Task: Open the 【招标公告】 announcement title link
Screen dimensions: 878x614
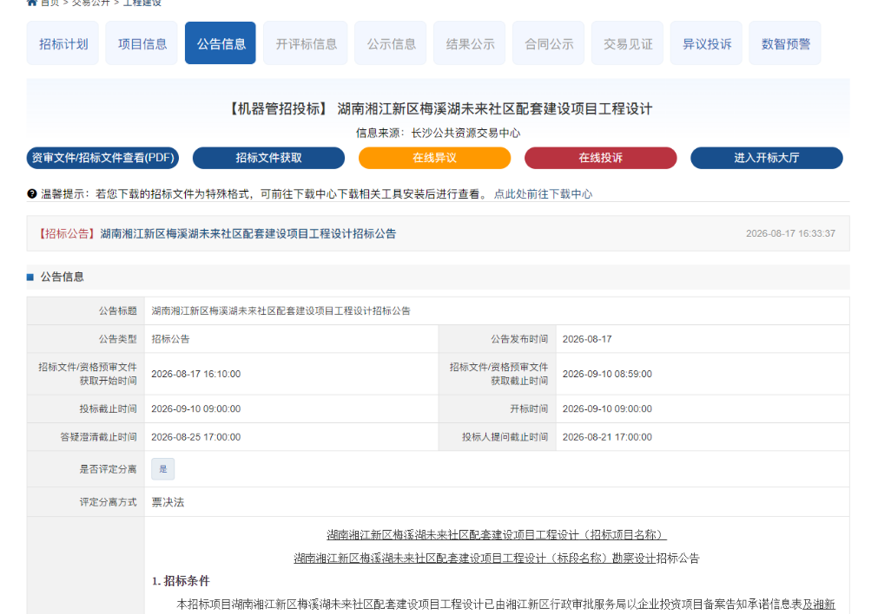Action: [x=217, y=234]
